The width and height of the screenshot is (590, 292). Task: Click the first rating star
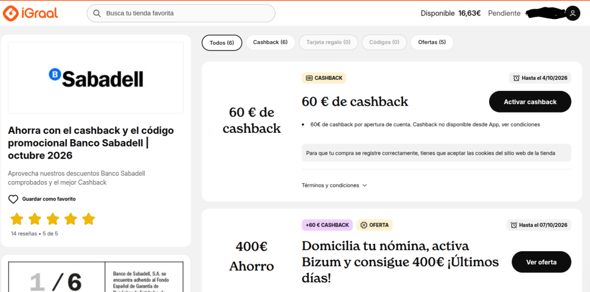17,219
